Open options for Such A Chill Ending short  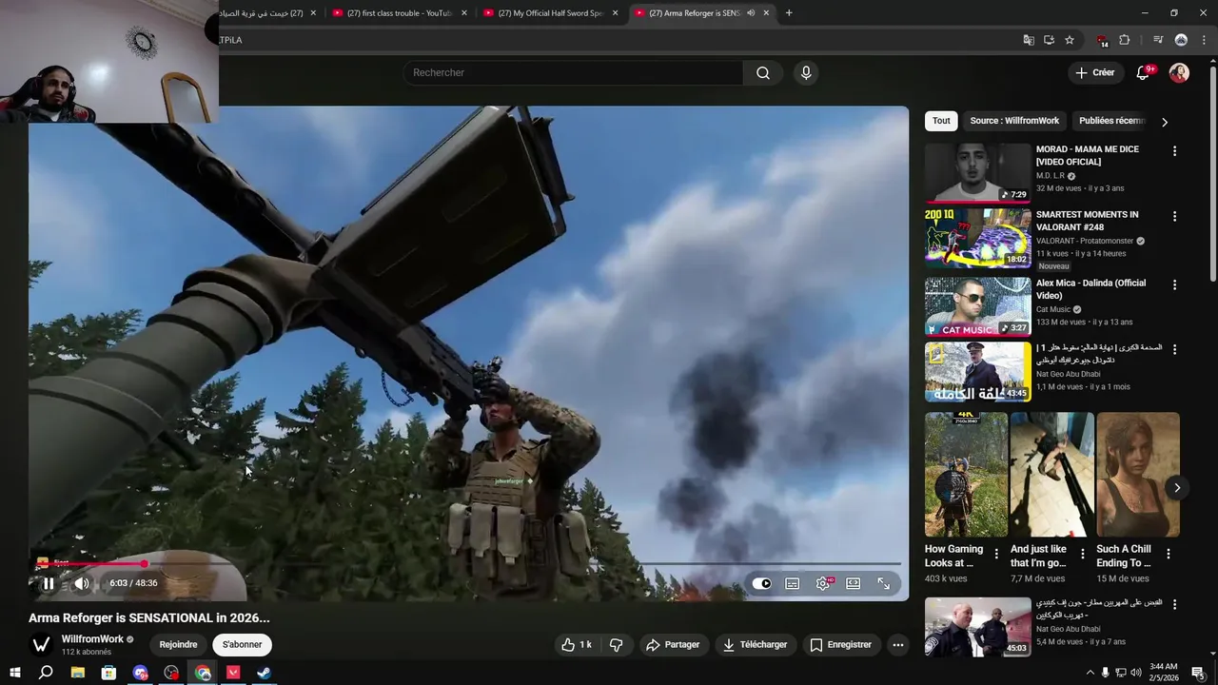pyautogui.click(x=1168, y=554)
